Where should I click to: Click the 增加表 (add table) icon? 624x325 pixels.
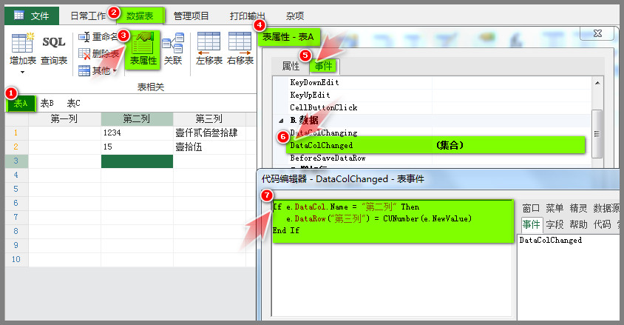click(22, 44)
